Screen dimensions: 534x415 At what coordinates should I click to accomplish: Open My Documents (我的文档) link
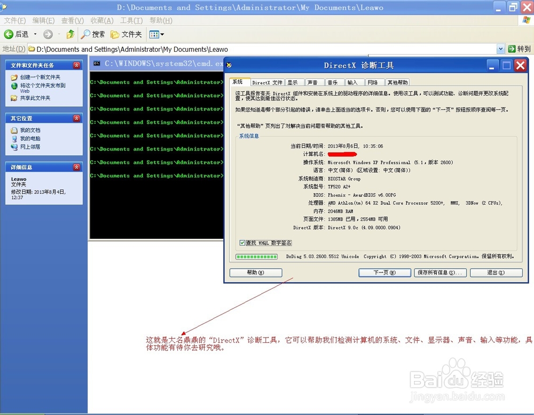(30, 130)
